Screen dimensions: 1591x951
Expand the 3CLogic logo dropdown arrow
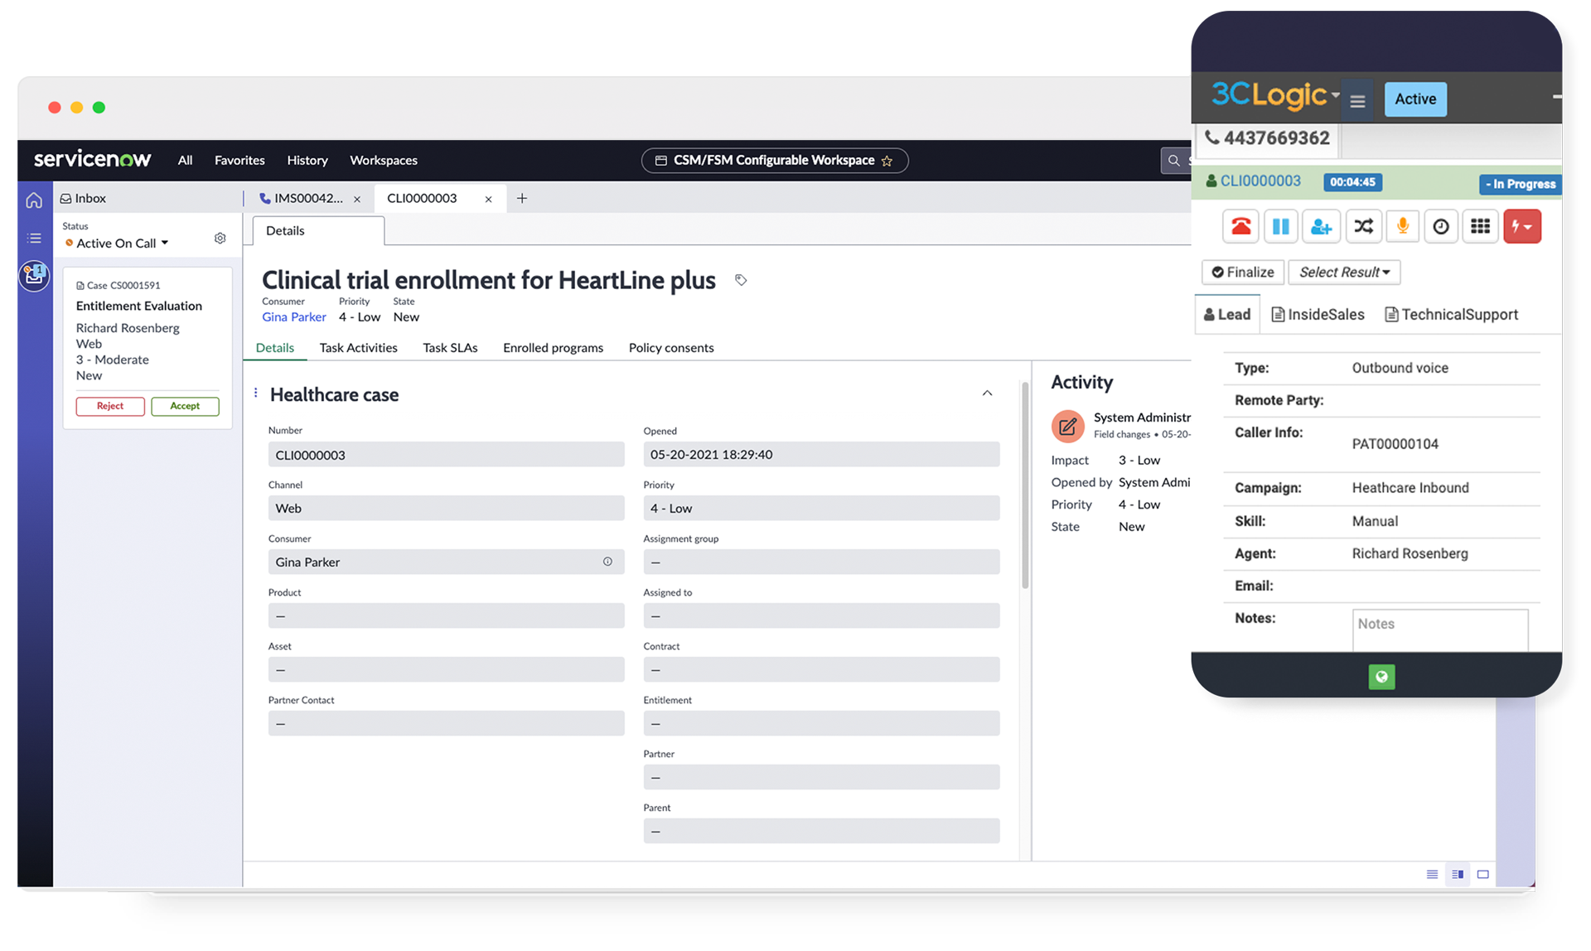pyautogui.click(x=1336, y=96)
